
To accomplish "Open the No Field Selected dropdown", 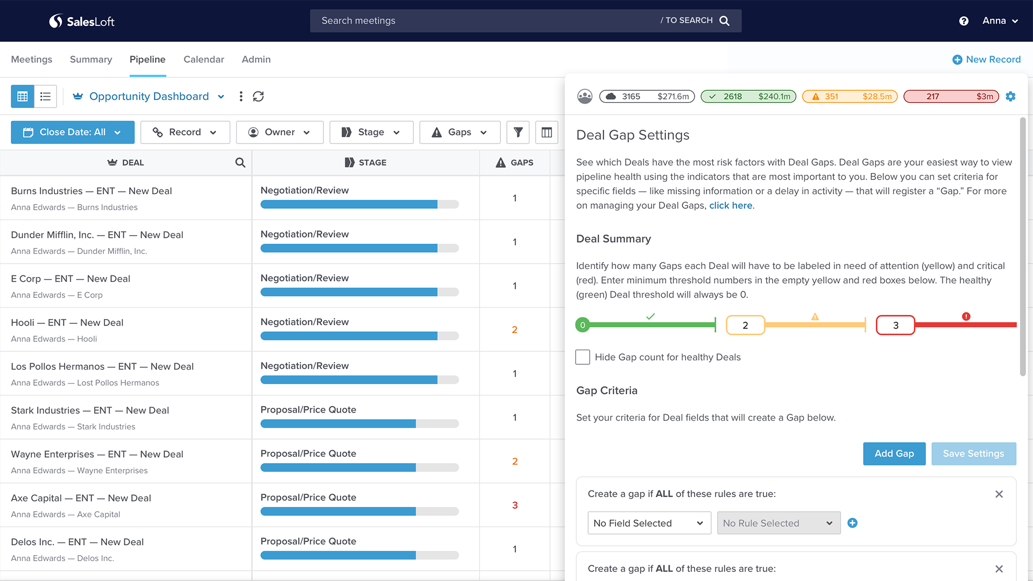I will tap(649, 523).
